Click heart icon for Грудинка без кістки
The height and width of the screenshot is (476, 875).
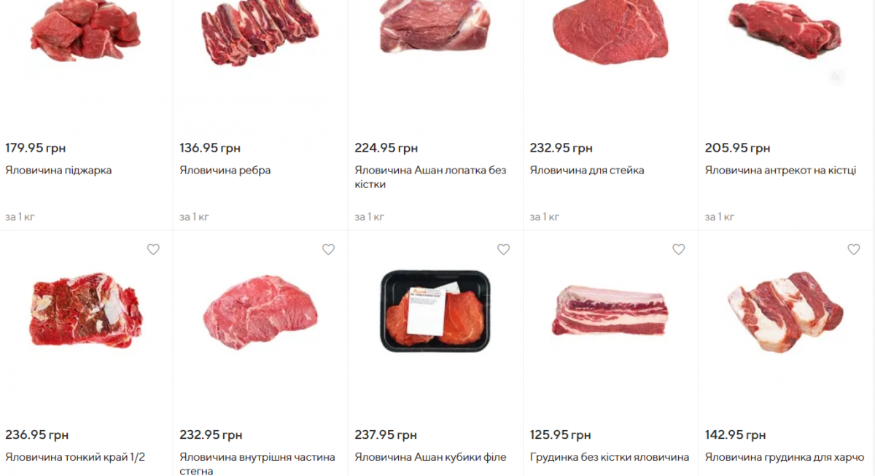678,249
